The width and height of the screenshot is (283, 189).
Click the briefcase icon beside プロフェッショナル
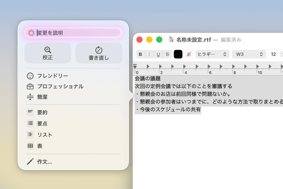coord(30,86)
